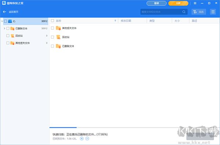Image resolution: width=220 pixels, height=145 pixels.
Task: Click 已删除文件 folder icon in left tree
Action: click(x=12, y=29)
